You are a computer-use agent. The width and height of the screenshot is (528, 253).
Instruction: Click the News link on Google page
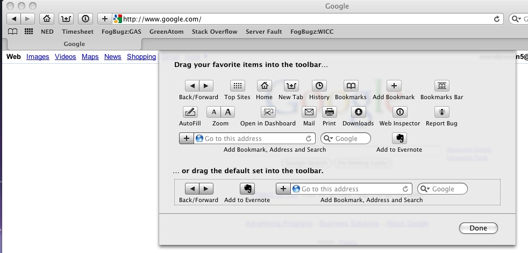(113, 57)
